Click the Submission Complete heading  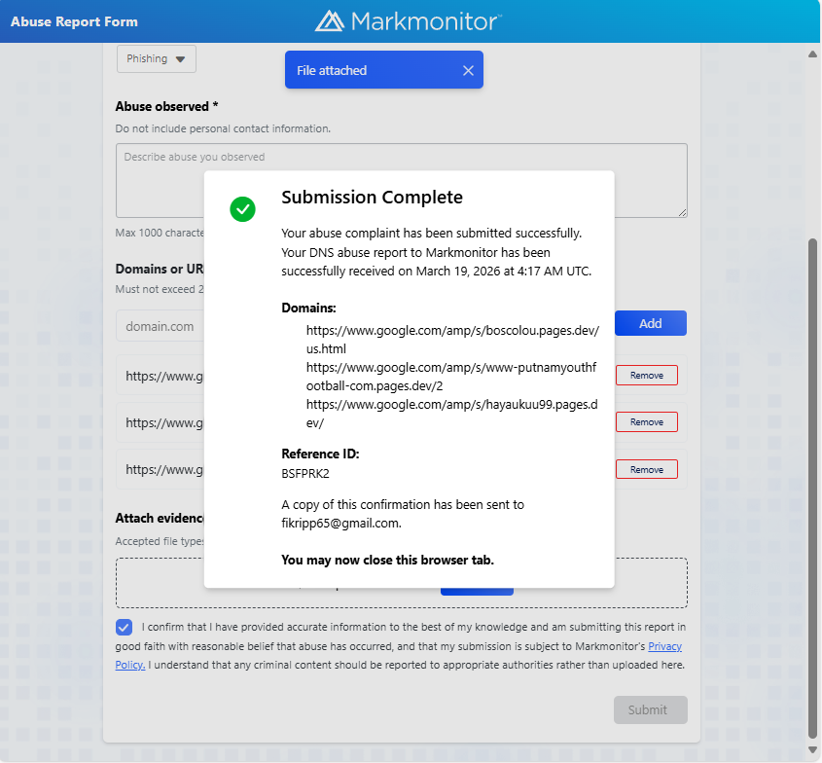pyautogui.click(x=373, y=198)
